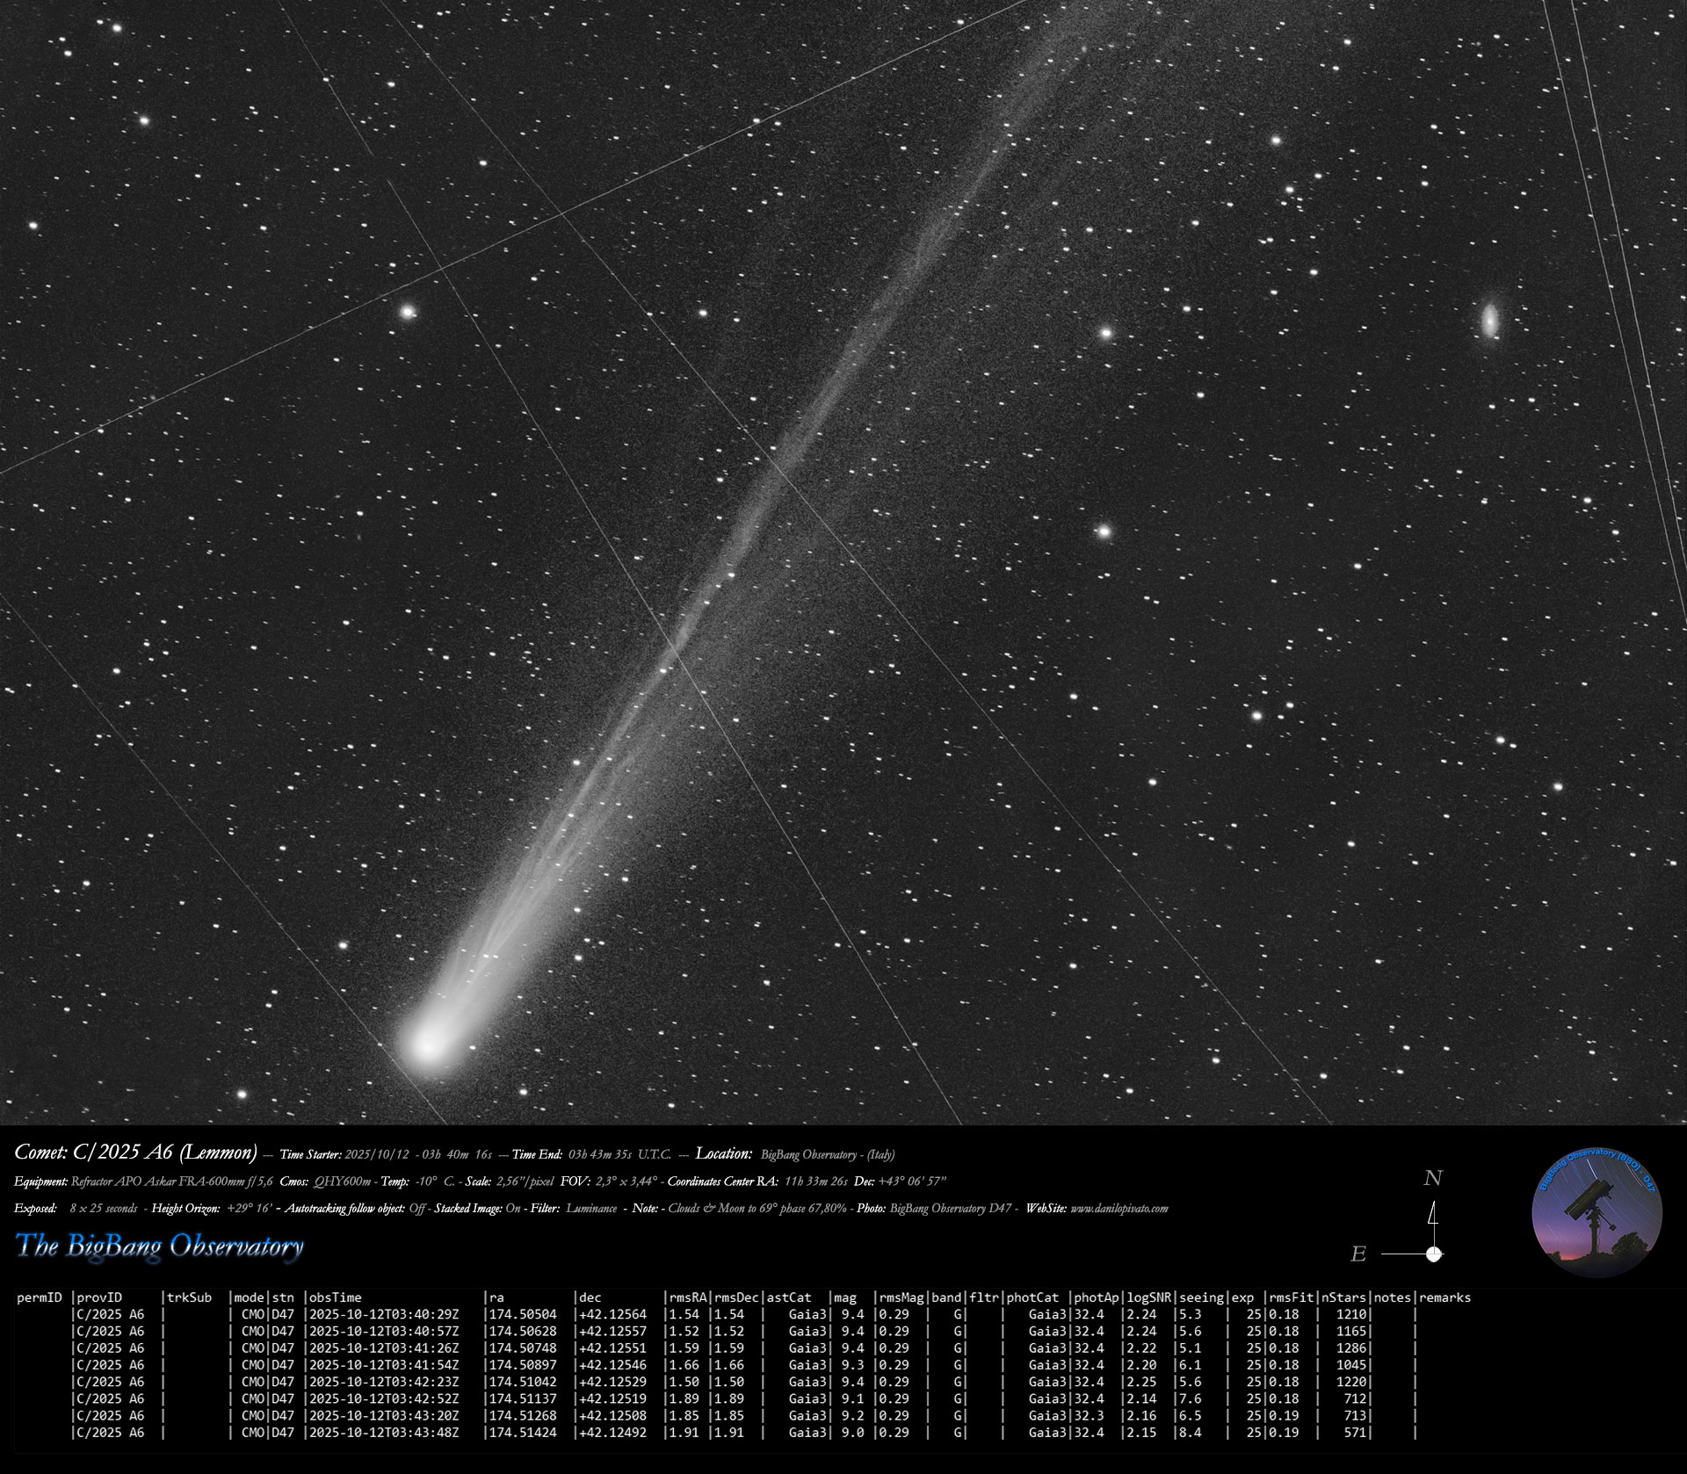Open the www.danilopivato.com website link
This screenshot has height=1474, width=1687.
click(x=1119, y=1209)
